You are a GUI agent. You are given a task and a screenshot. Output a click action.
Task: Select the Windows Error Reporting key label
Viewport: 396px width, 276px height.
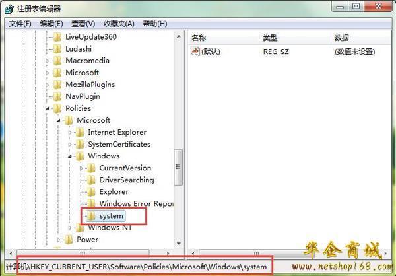point(137,203)
